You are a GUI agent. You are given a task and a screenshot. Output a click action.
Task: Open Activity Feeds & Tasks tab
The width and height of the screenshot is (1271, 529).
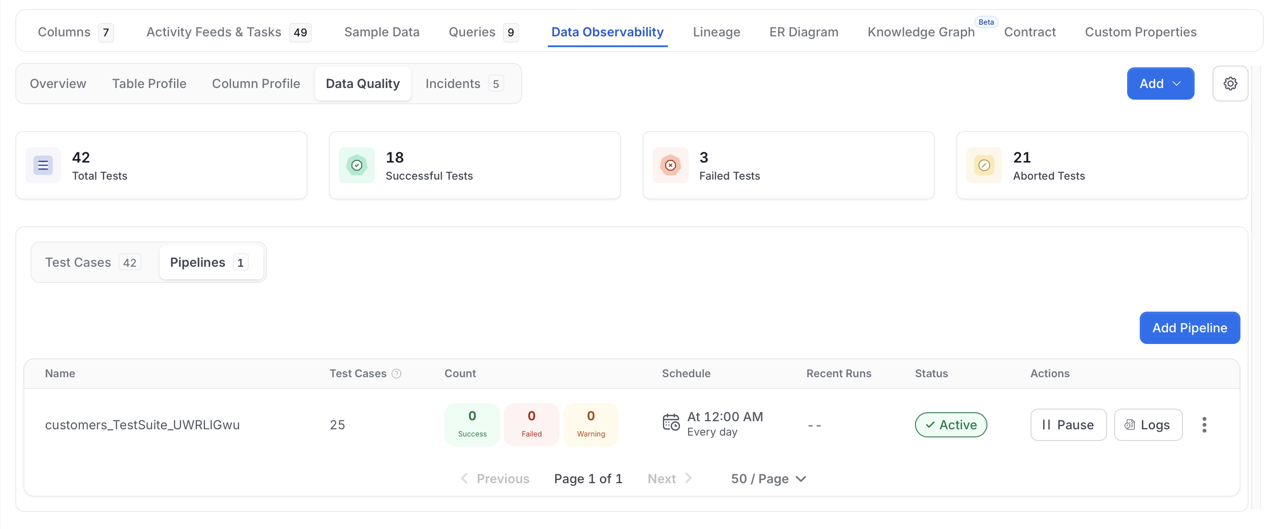pyautogui.click(x=228, y=32)
